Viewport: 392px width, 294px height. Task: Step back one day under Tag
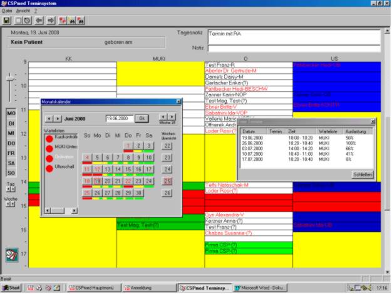(x=8, y=189)
